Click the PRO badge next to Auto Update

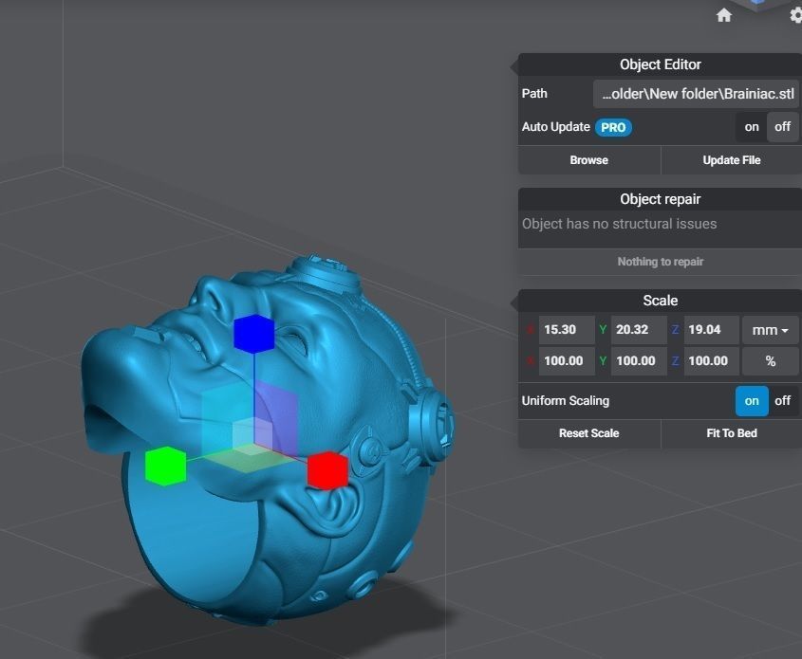click(x=613, y=127)
